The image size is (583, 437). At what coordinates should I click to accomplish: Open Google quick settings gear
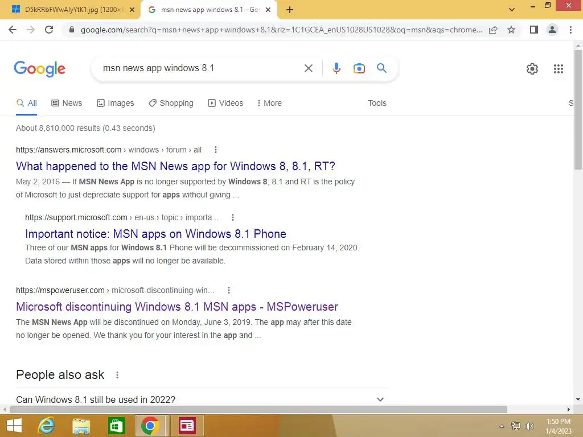532,69
